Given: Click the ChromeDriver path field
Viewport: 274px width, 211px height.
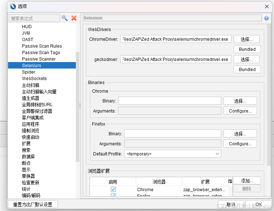Looking at the screenshot, I should pos(175,39).
